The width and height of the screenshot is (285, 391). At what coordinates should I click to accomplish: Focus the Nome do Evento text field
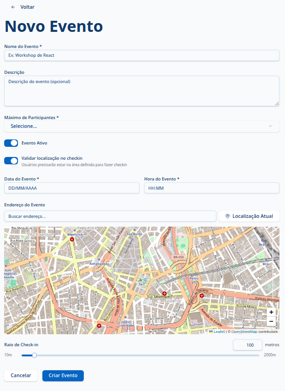pos(142,55)
